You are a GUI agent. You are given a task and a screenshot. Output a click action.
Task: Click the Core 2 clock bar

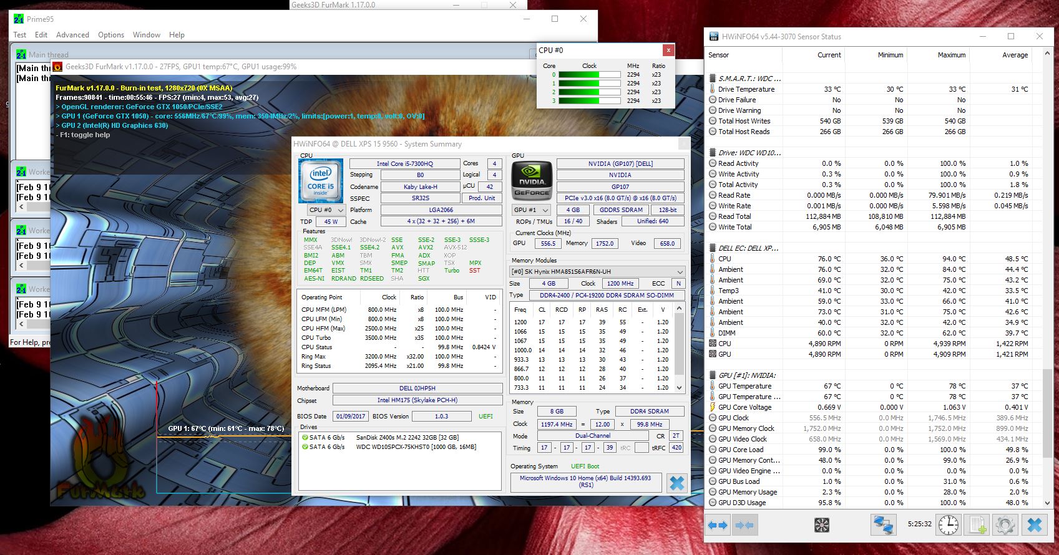[589, 92]
